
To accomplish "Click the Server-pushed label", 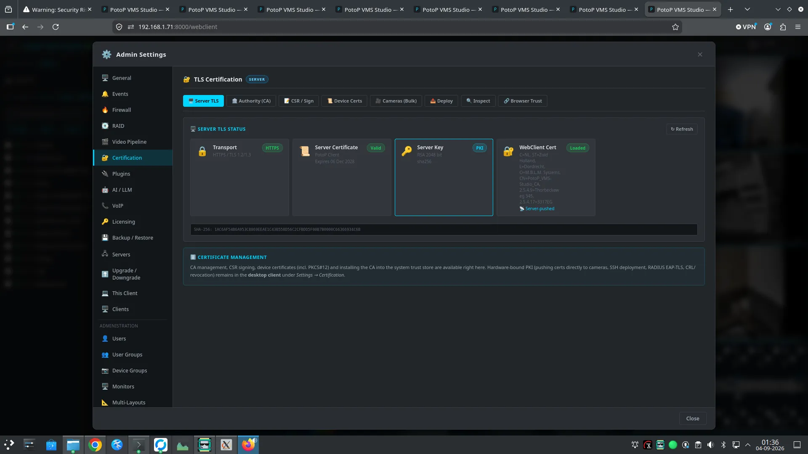I will (537, 209).
